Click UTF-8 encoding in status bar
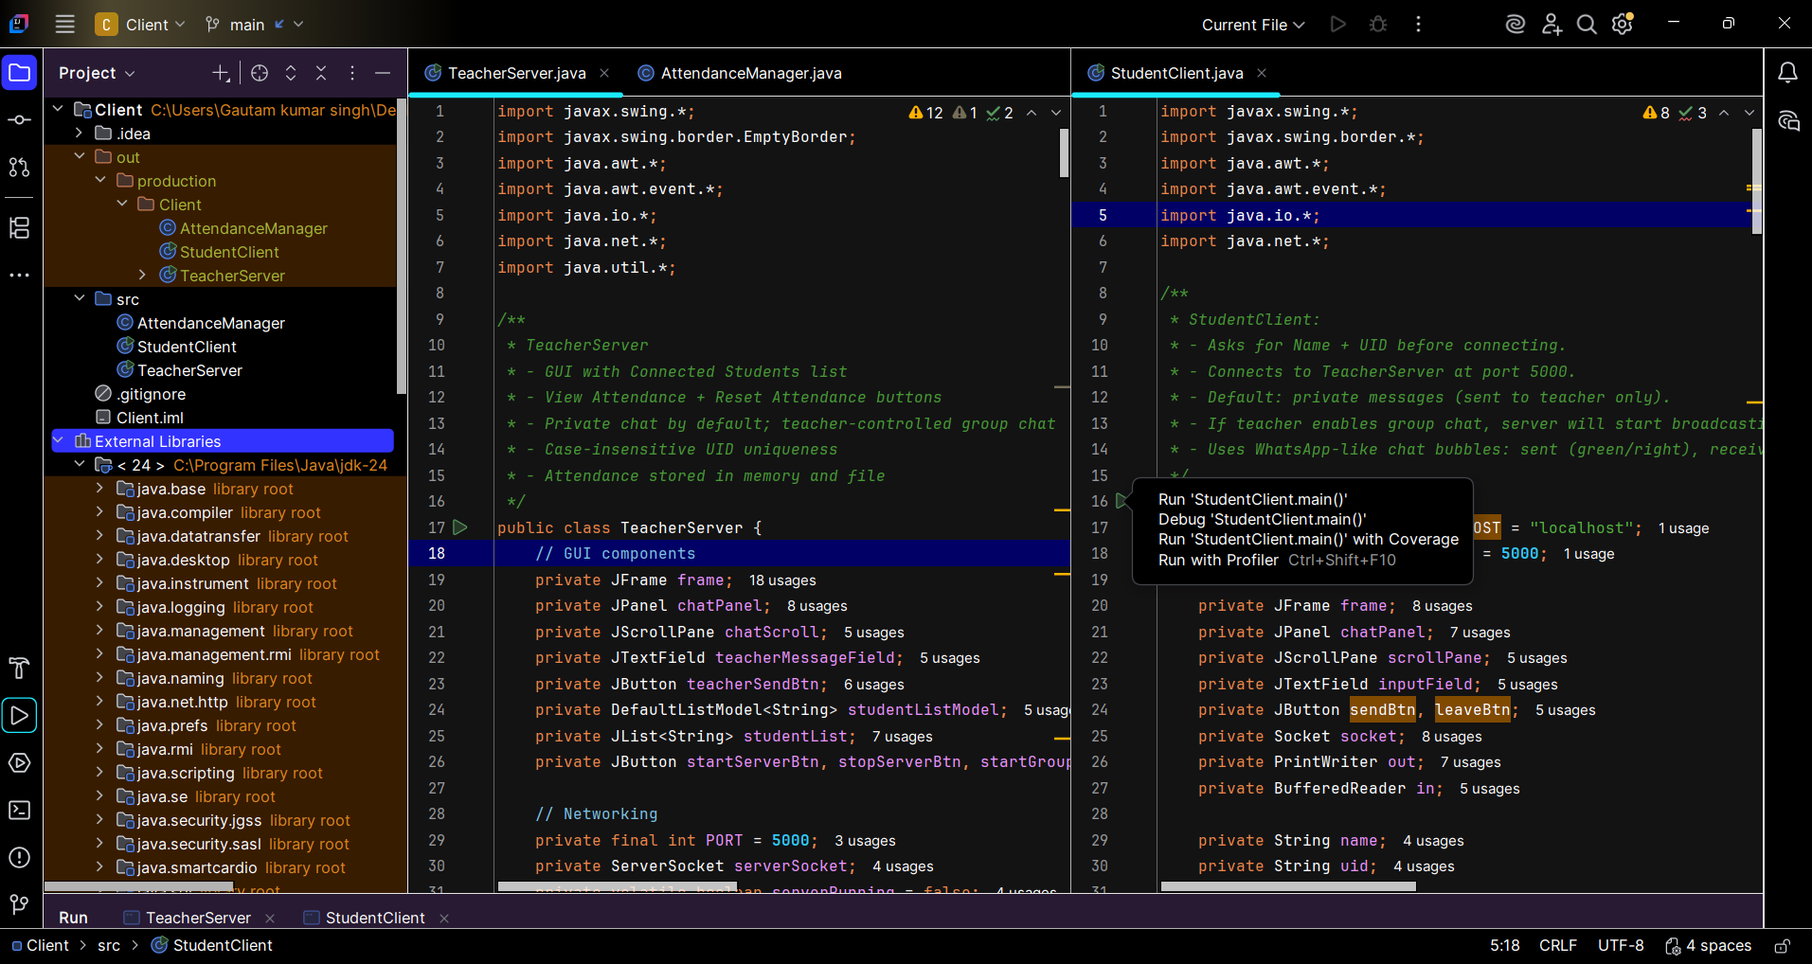 (1621, 945)
